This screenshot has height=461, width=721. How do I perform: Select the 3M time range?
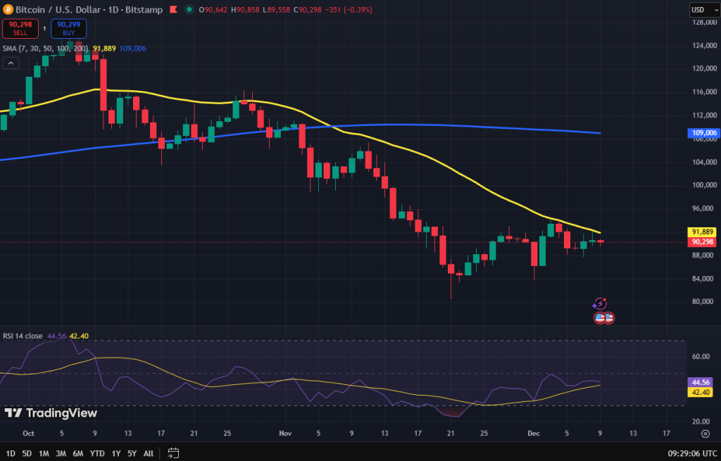pyautogui.click(x=61, y=454)
